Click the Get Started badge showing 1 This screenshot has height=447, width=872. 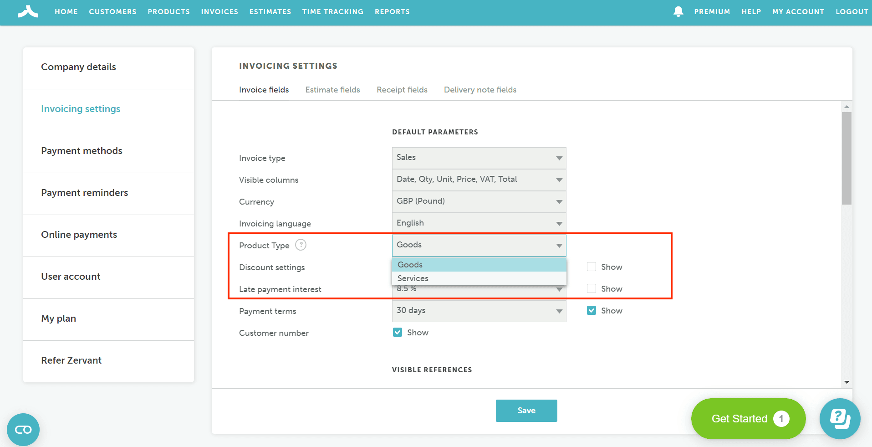pos(781,418)
